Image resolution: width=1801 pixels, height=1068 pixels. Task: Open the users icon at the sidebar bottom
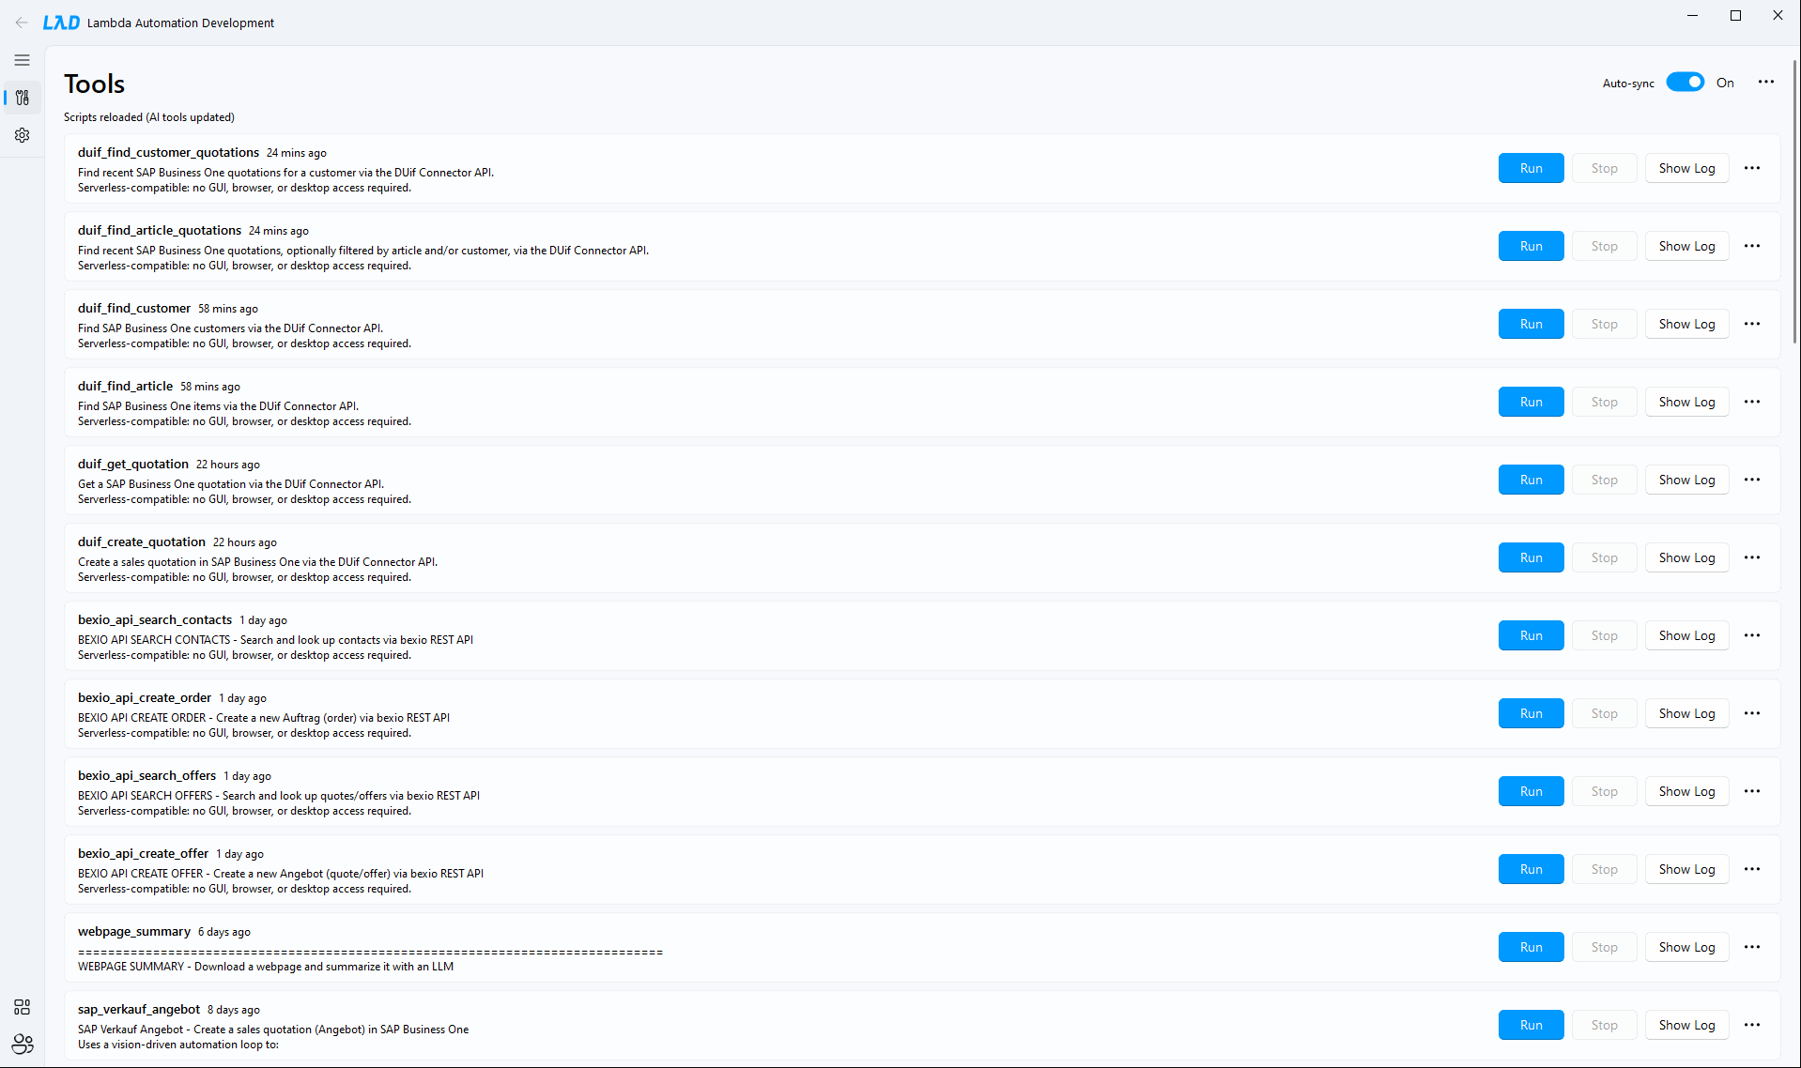(22, 1045)
